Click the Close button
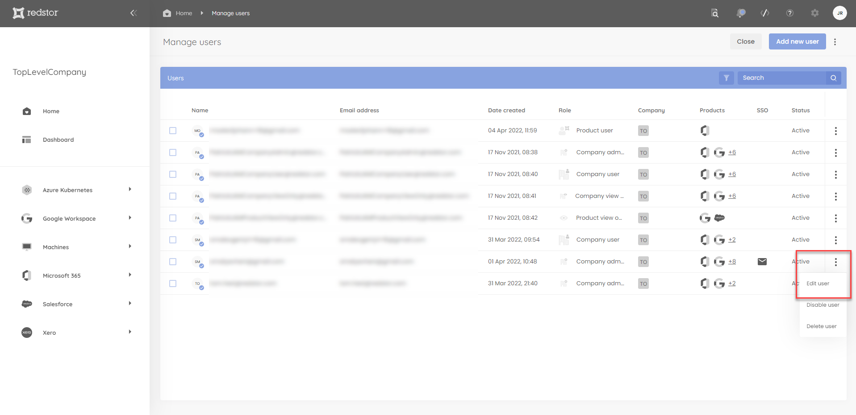 click(746, 41)
